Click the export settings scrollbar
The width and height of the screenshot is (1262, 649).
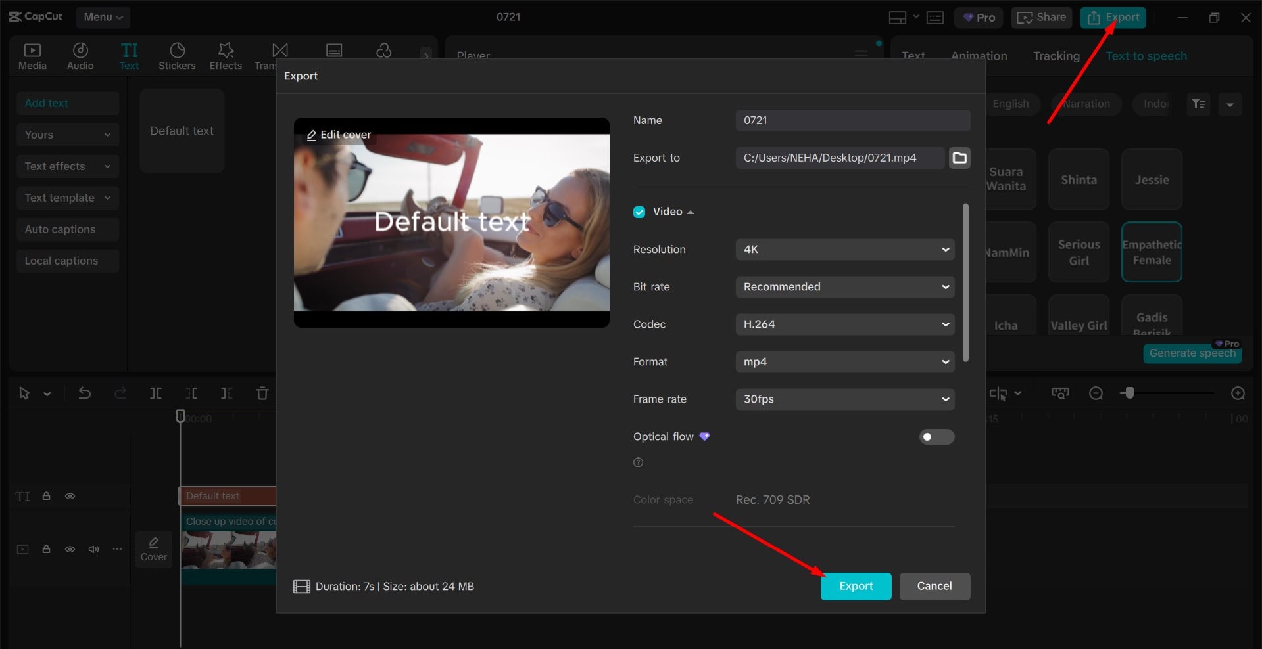[965, 282]
